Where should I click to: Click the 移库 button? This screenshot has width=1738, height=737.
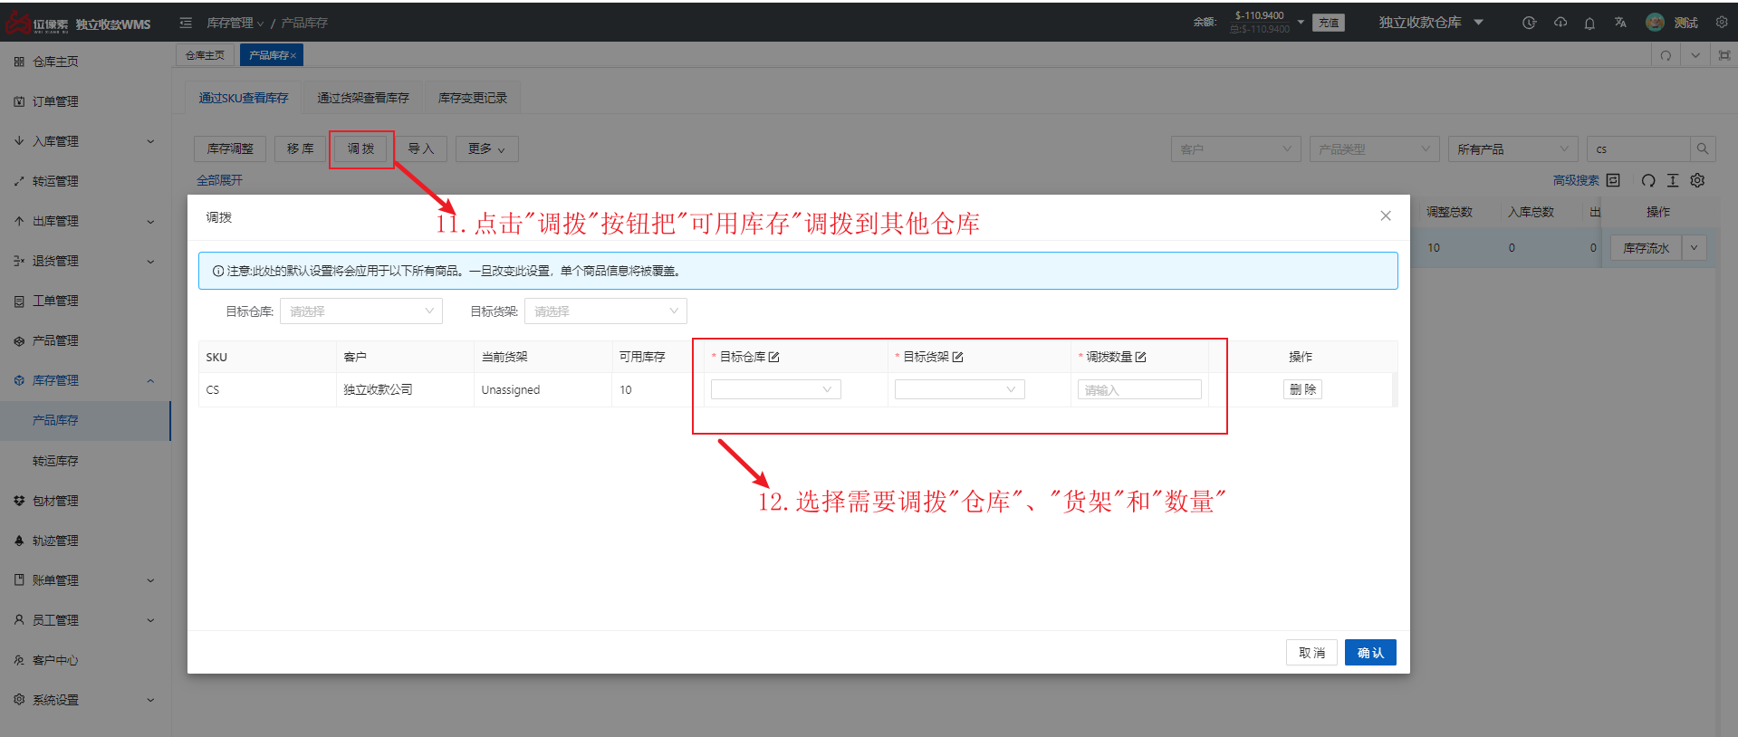coord(300,148)
